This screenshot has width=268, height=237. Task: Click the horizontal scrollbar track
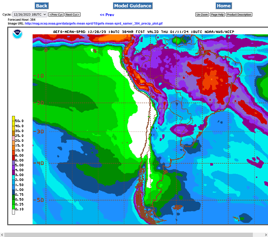pos(128,235)
